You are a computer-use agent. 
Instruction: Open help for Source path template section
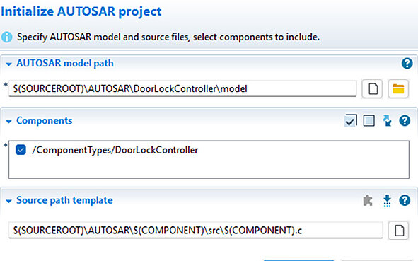pos(405,200)
